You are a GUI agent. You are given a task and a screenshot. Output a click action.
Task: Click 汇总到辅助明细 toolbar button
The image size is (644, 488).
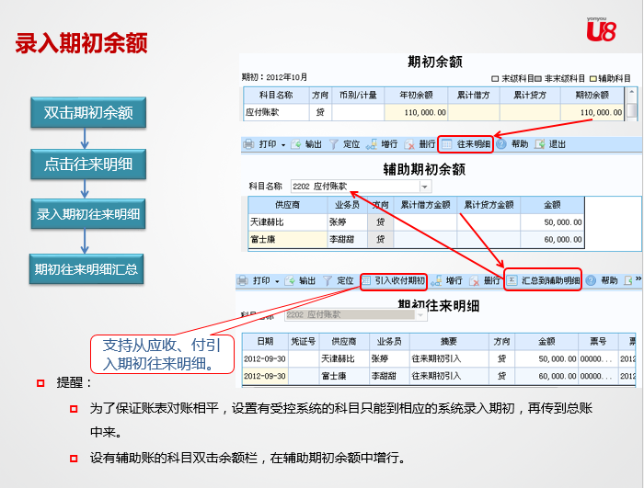[x=544, y=280]
